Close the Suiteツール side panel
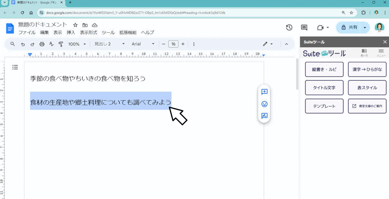This screenshot has height=199, width=389. click(385, 42)
